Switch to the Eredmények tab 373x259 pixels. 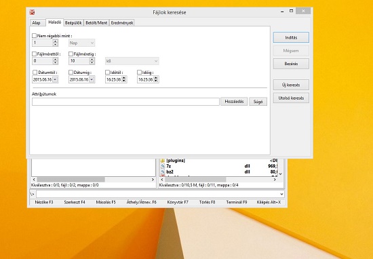click(122, 23)
